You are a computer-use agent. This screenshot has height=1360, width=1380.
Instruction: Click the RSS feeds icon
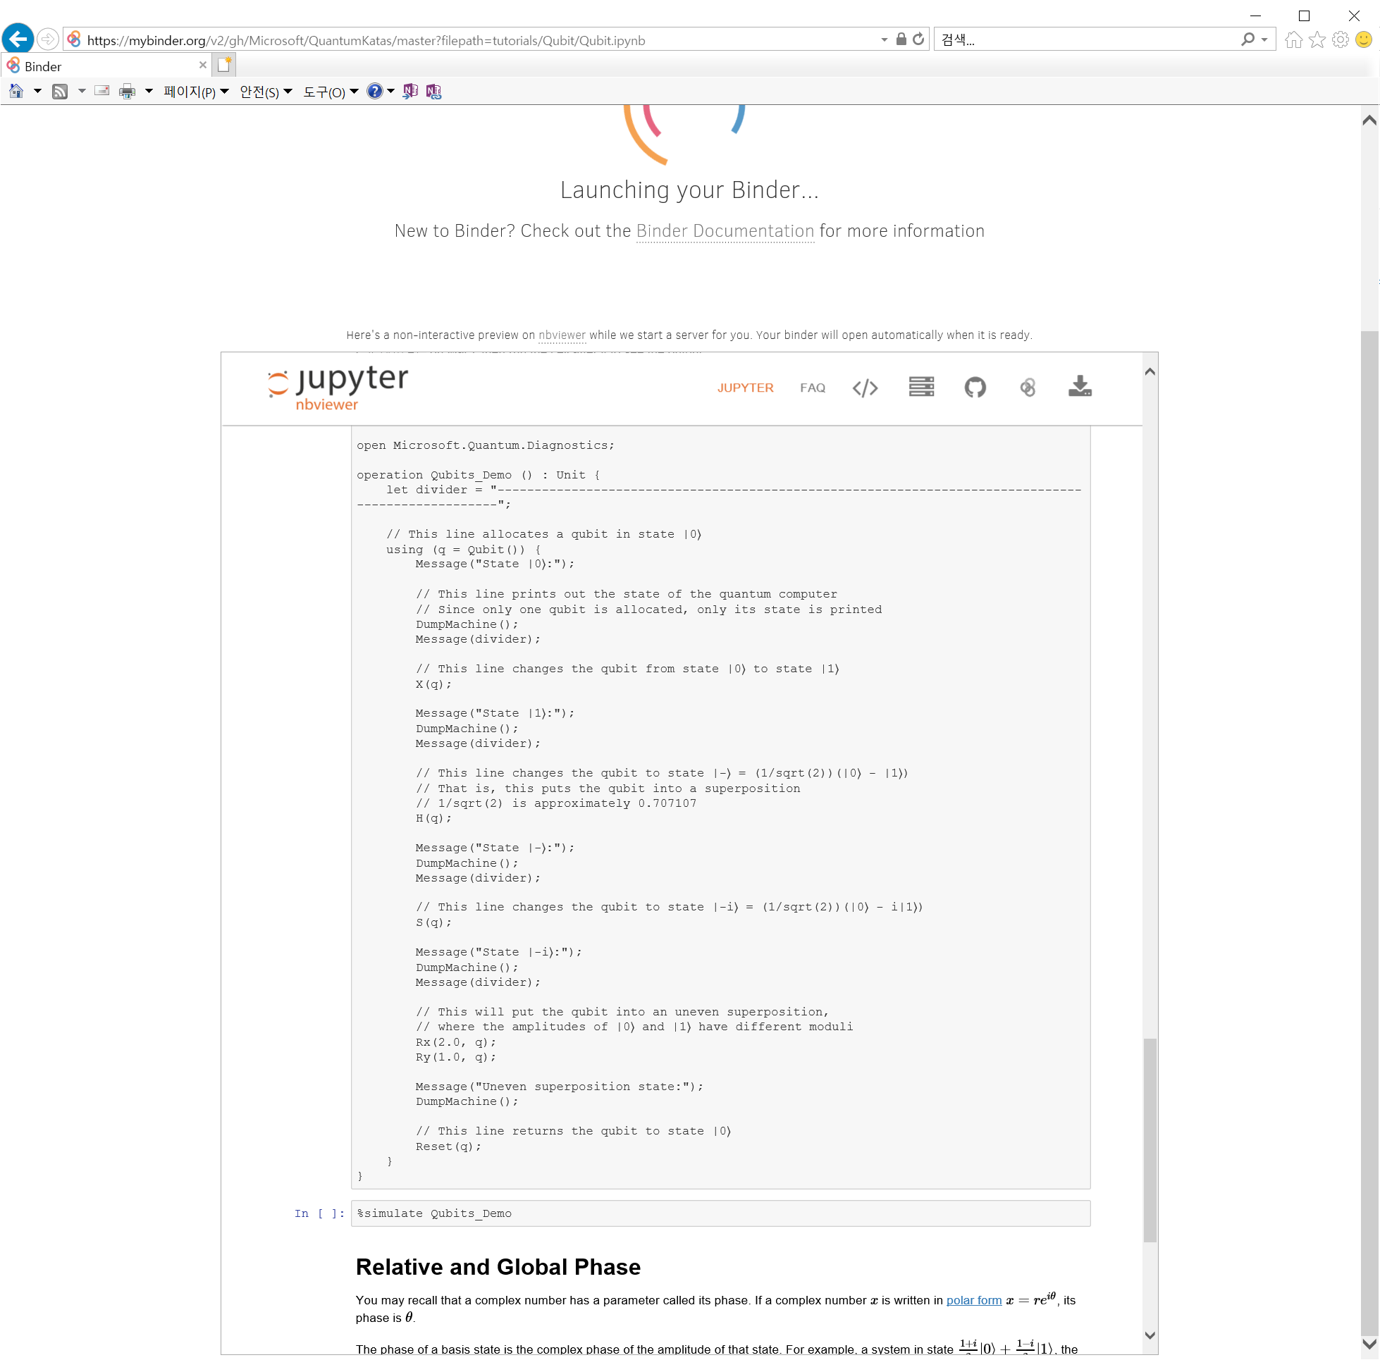(60, 92)
